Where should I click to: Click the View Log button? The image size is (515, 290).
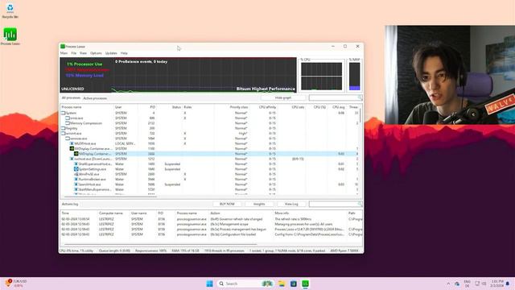coord(291,204)
